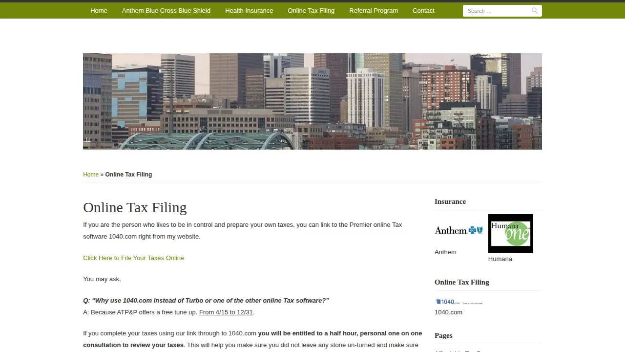Click the "Why use 1040.com" question text
625x352 pixels.
click(x=206, y=301)
